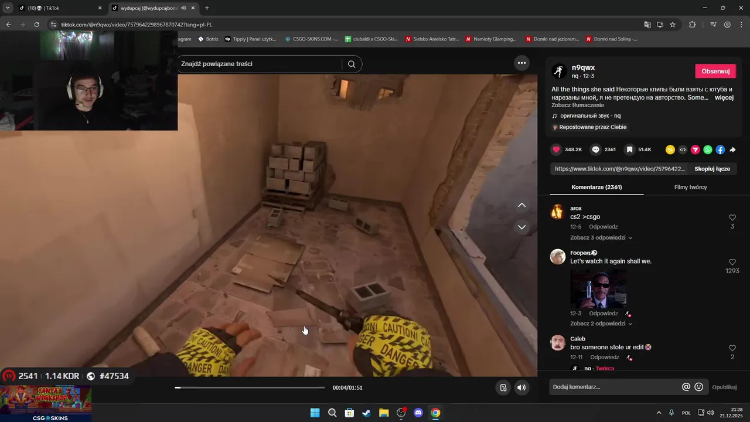Expand description with więcej
This screenshot has height=422, width=750.
point(724,97)
